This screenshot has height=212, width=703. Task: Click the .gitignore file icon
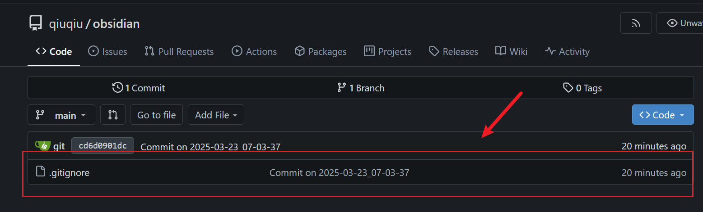tap(41, 172)
